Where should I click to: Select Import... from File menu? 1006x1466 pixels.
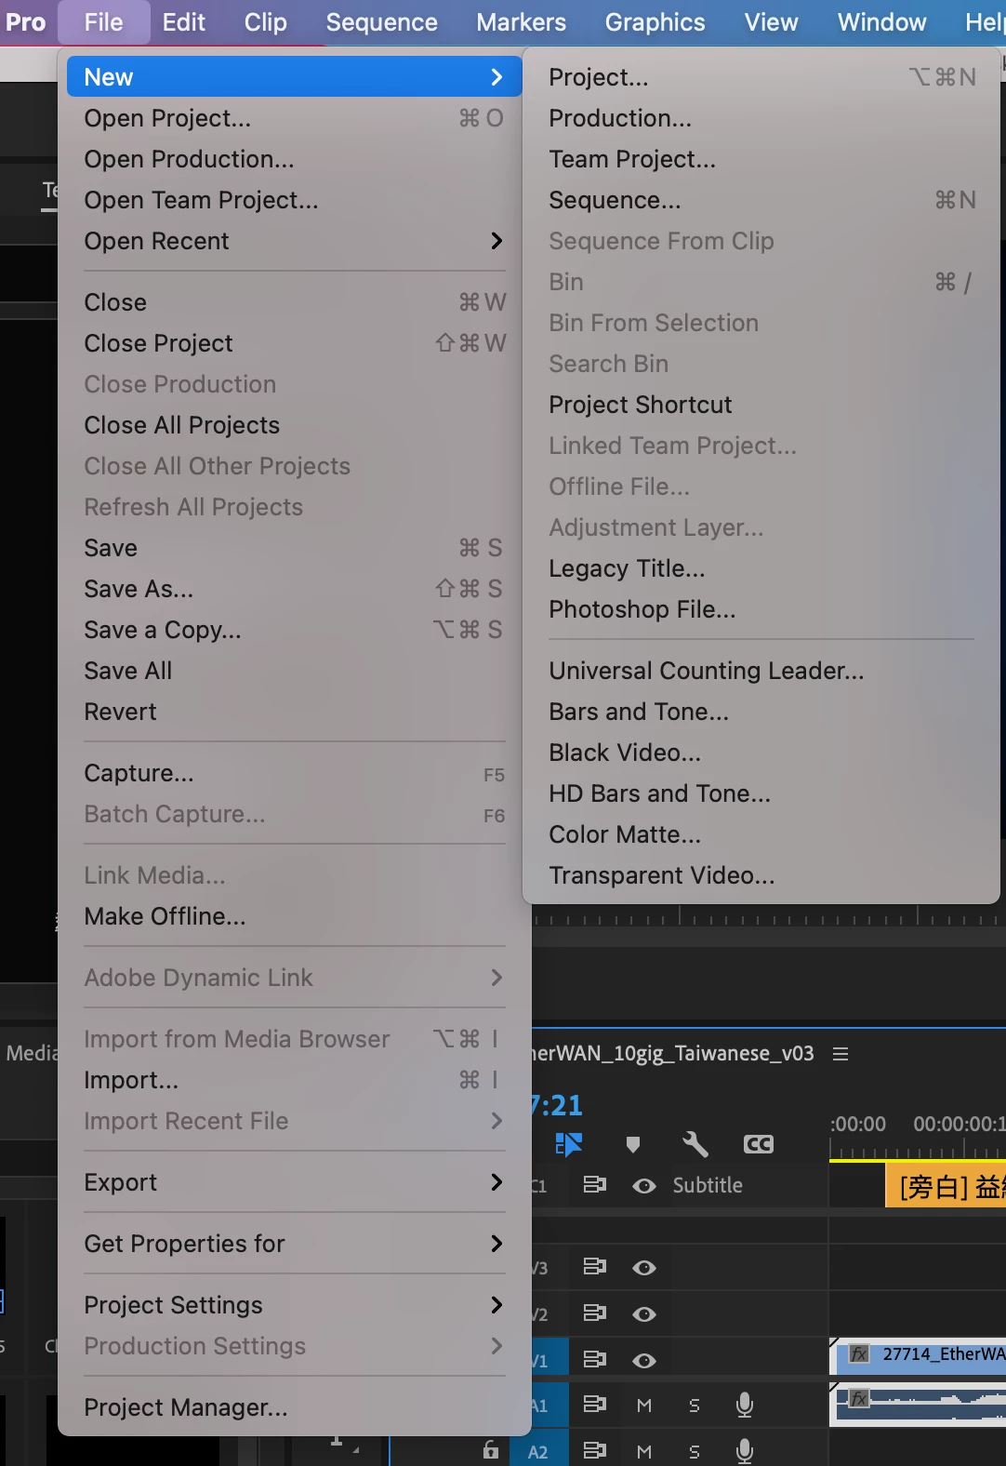coord(295,1080)
